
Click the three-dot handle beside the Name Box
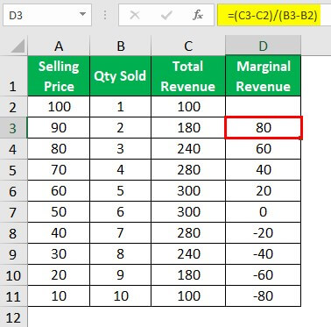105,15
